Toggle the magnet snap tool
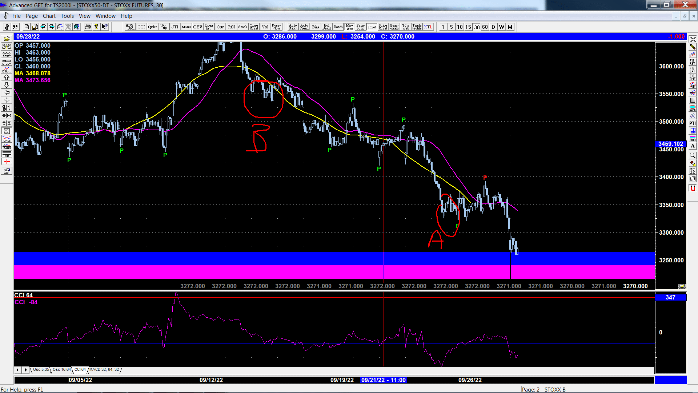This screenshot has width=698, height=393. (693, 188)
